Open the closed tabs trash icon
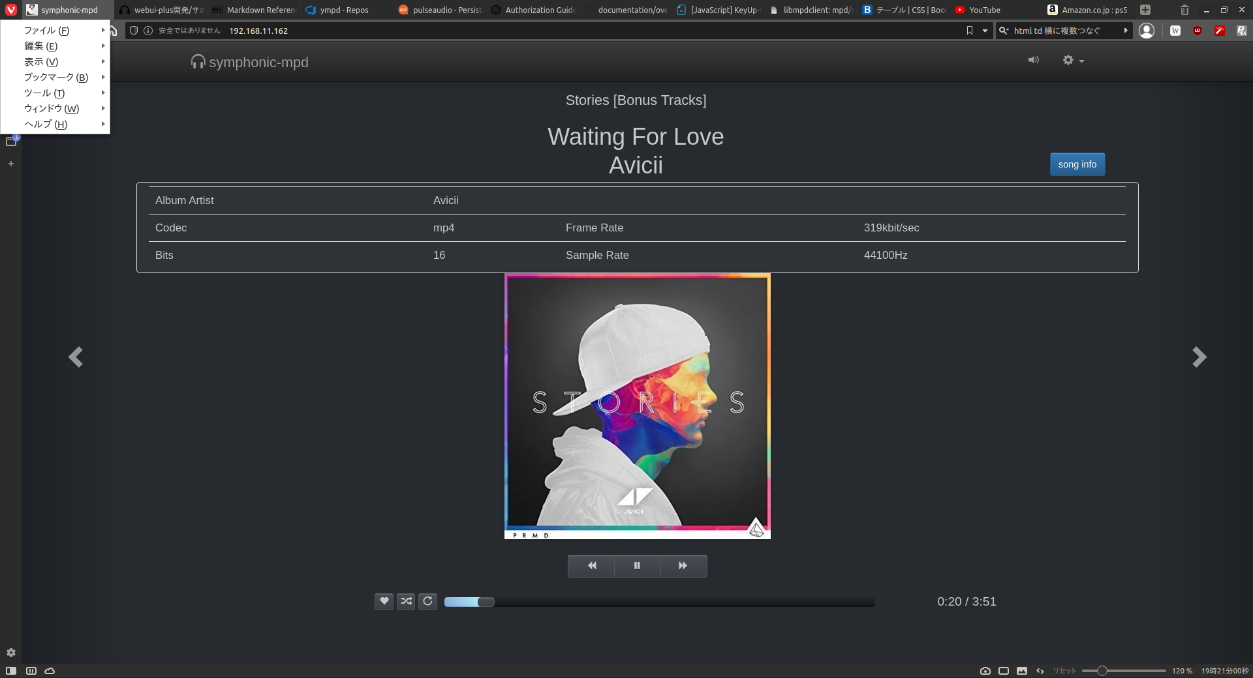 (x=1184, y=10)
